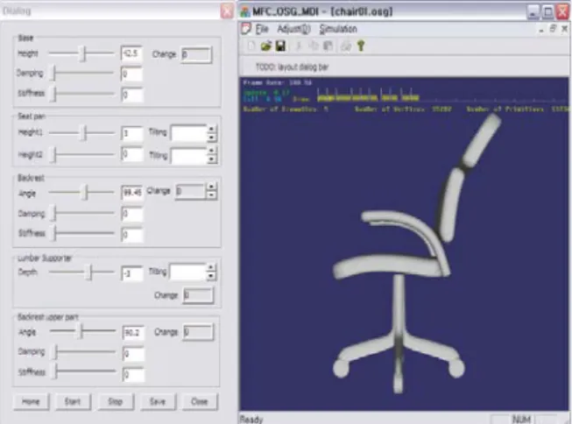
Task: Click the Seat pan Height2 slider
Action: coord(82,154)
